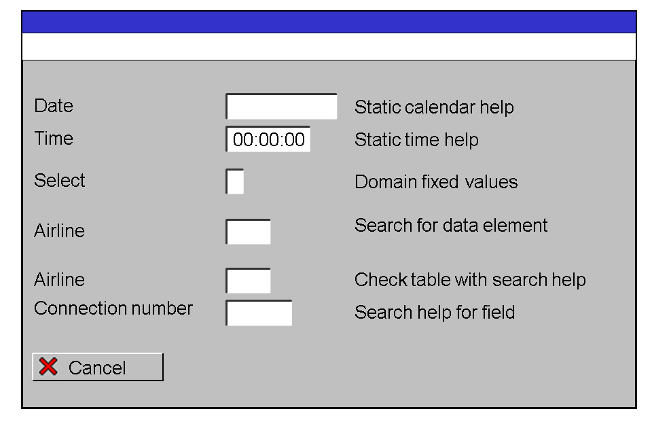Viewport: 652px width, 424px height.
Task: Click the Airline field beside 'Search for data element'
Action: pos(248,232)
